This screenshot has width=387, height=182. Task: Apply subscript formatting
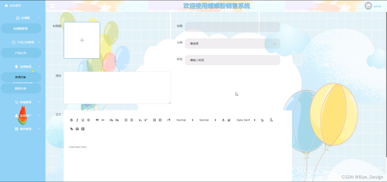(140, 120)
